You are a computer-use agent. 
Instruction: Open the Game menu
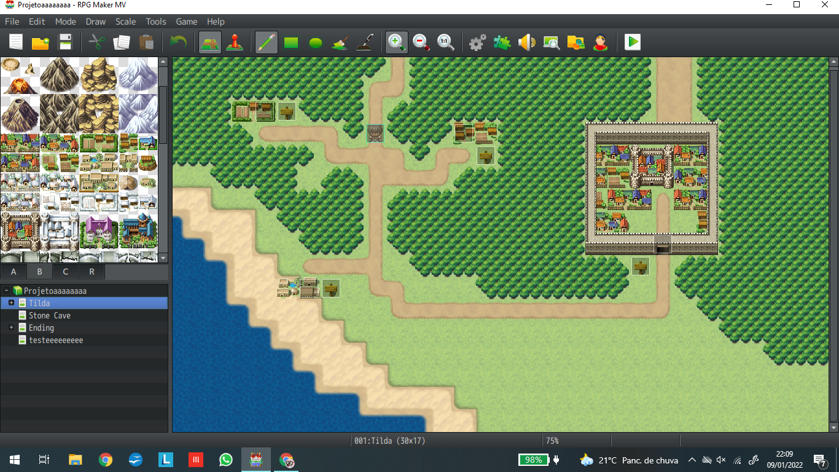point(187,22)
